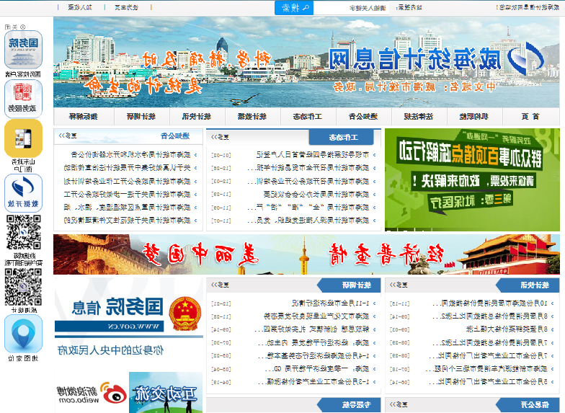Open the 经济普查 美丽中国梦 banner
This screenshot has width=565, height=413.
[x=306, y=254]
